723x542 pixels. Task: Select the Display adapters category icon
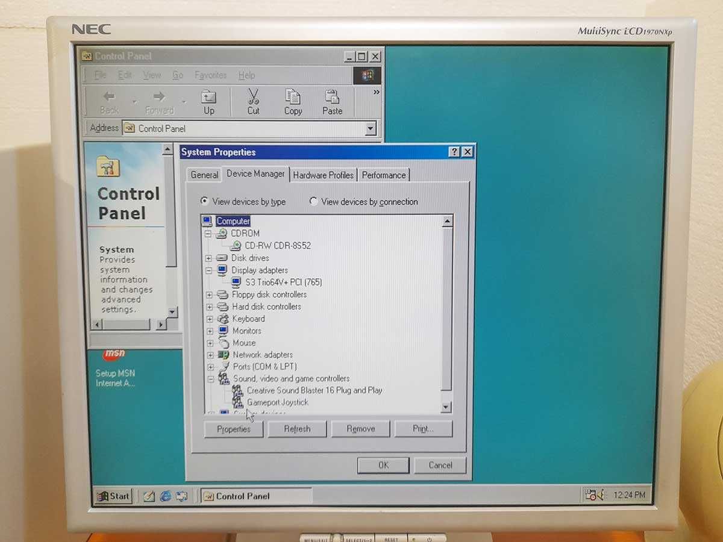pos(222,270)
